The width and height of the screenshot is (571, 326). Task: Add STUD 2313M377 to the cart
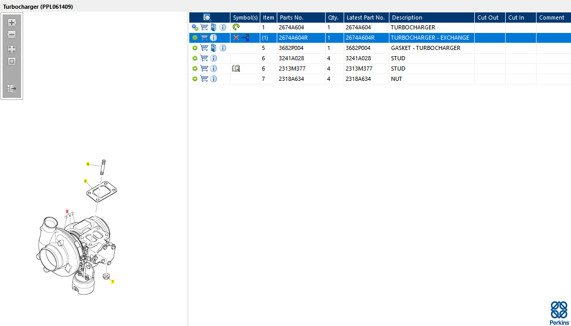click(204, 68)
